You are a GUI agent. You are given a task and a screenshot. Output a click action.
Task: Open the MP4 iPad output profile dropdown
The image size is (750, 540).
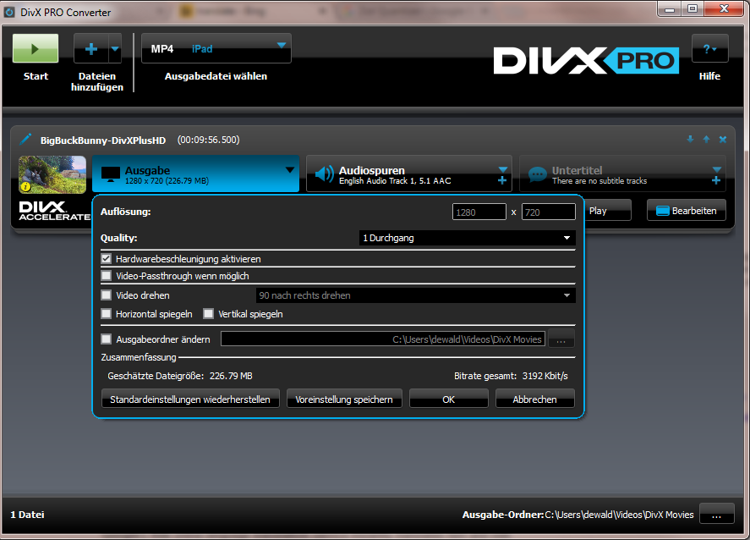pos(216,48)
